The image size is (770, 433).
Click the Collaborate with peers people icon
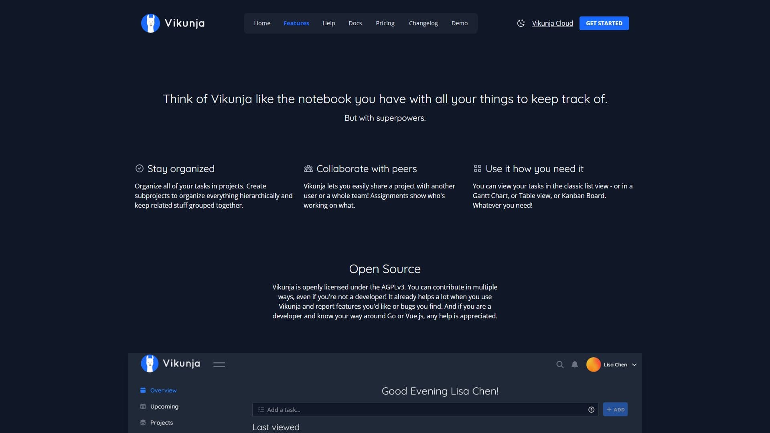(308, 168)
